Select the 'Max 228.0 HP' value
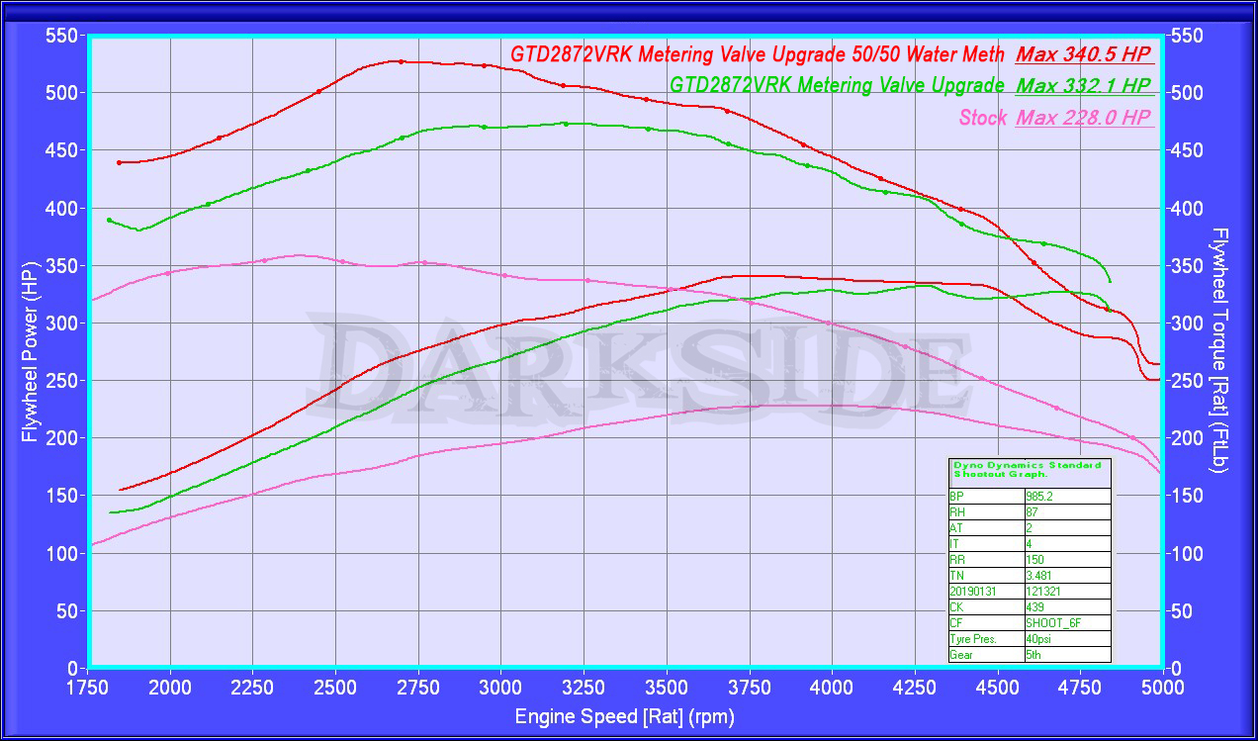Image resolution: width=1258 pixels, height=741 pixels. coord(1085,118)
